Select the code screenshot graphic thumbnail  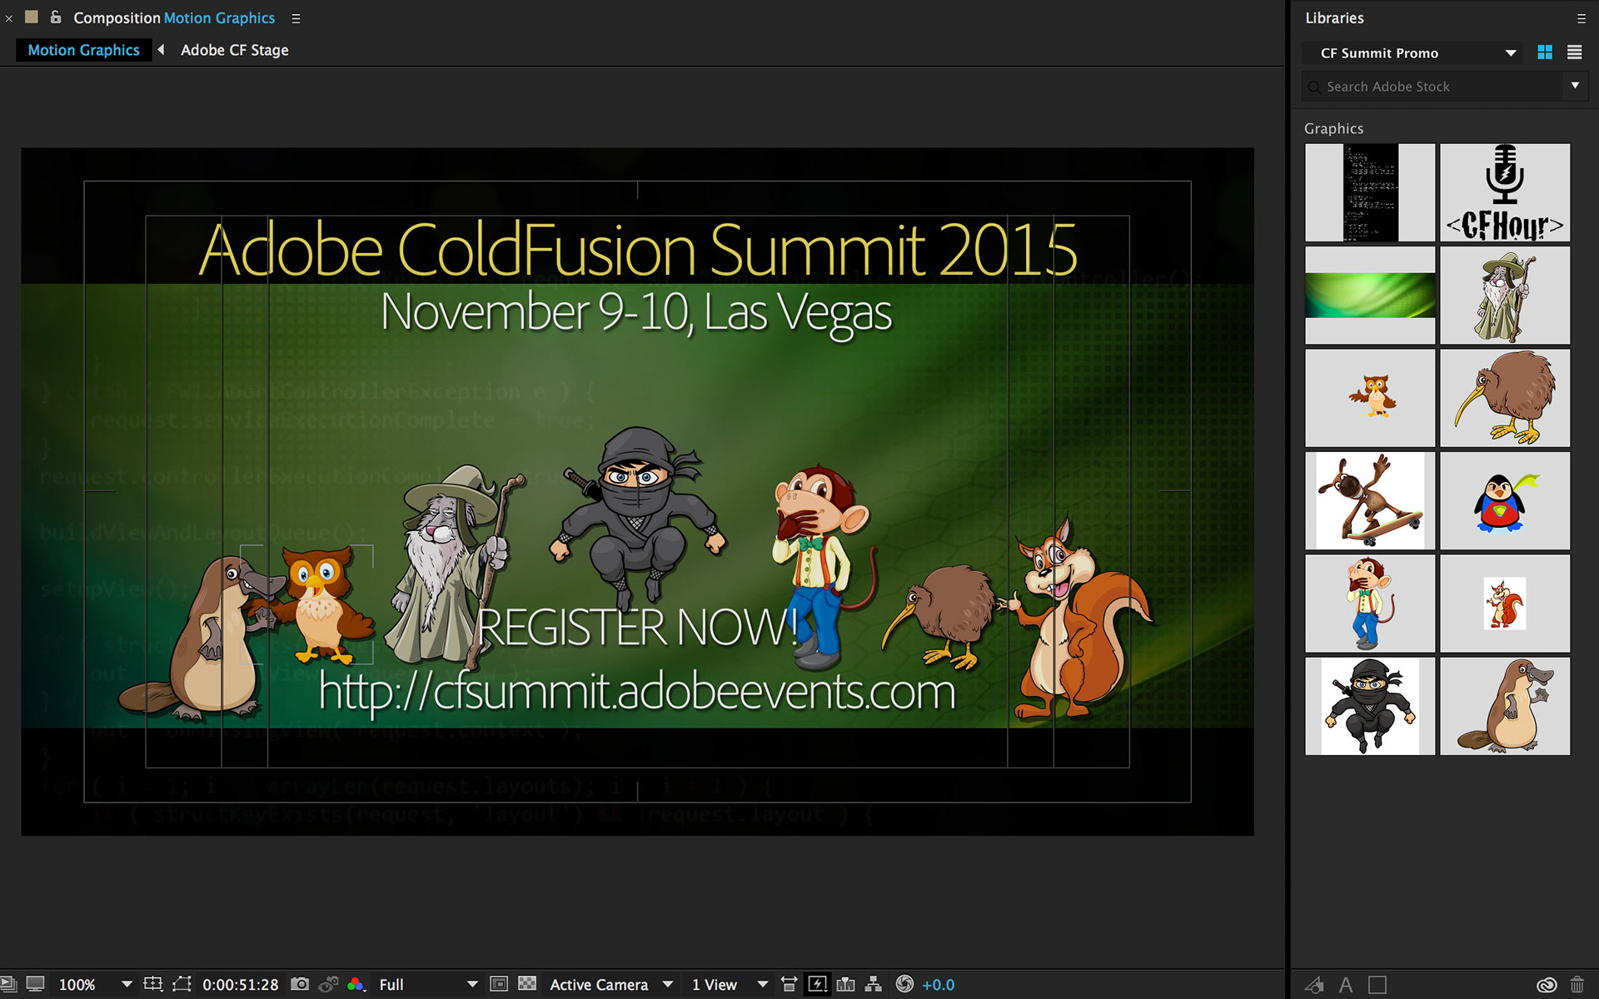tap(1370, 192)
